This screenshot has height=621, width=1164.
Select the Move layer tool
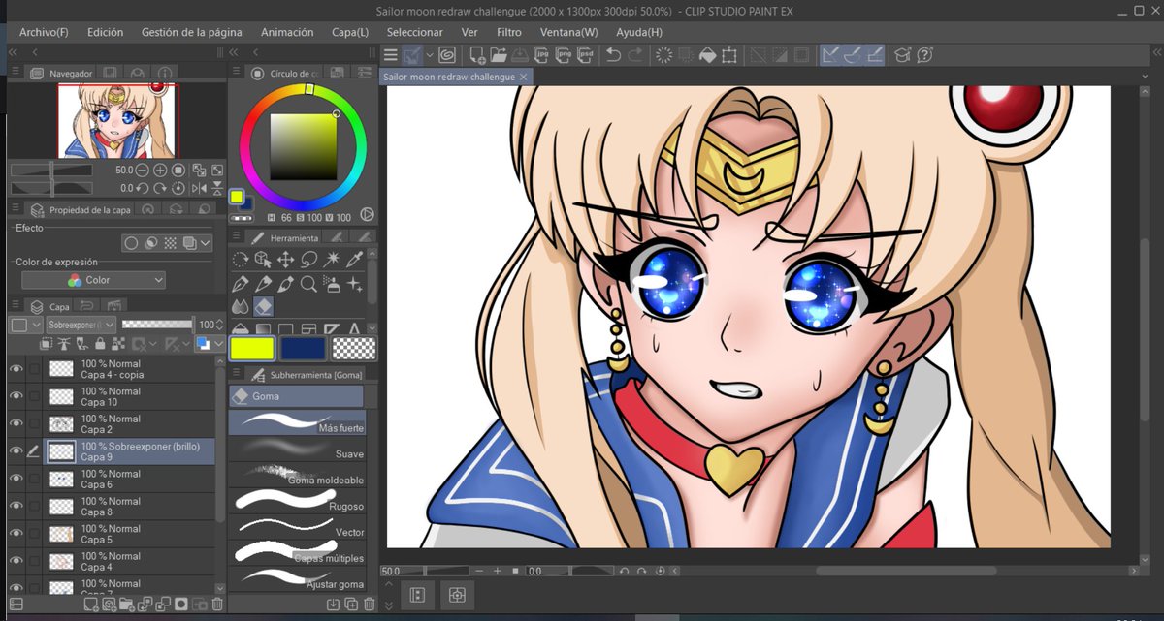286,260
